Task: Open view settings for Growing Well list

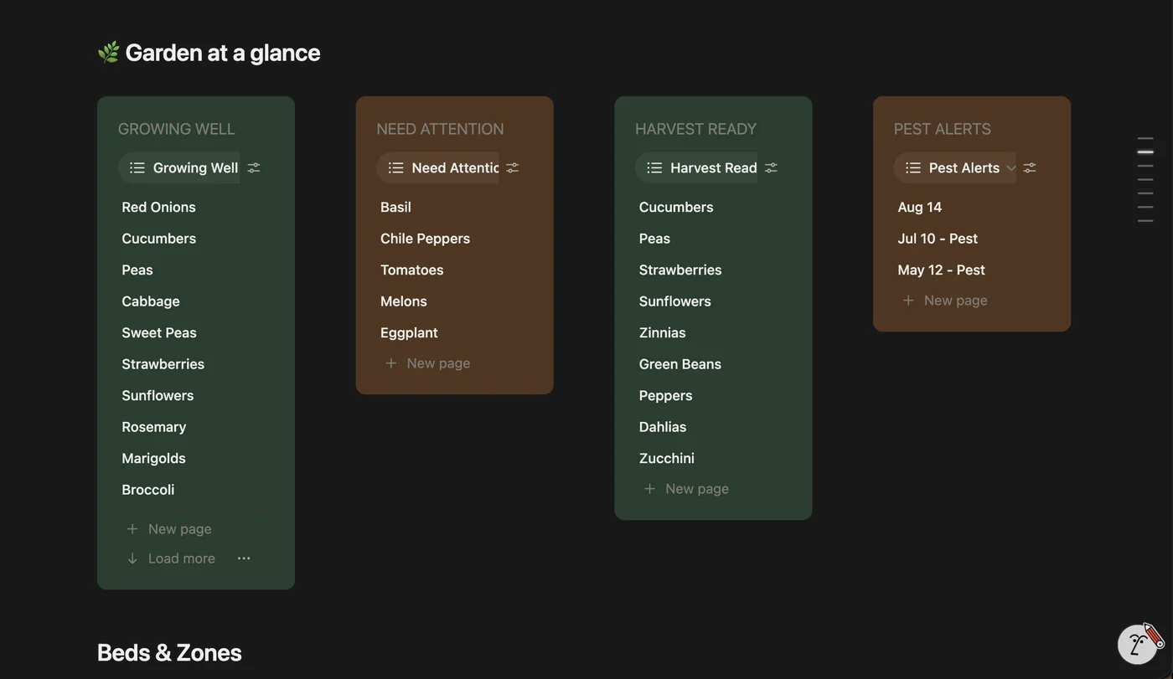Action: pyautogui.click(x=254, y=167)
